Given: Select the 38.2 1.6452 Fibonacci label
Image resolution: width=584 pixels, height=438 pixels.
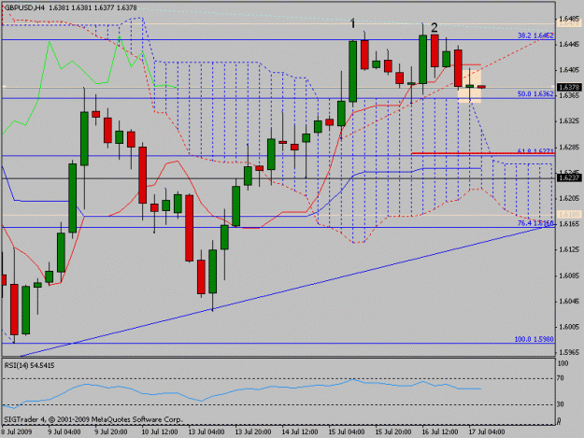Looking at the screenshot, I should click(535, 35).
